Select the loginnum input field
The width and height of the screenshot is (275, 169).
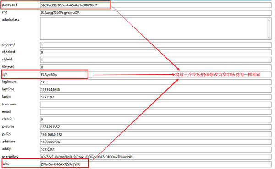156,82
